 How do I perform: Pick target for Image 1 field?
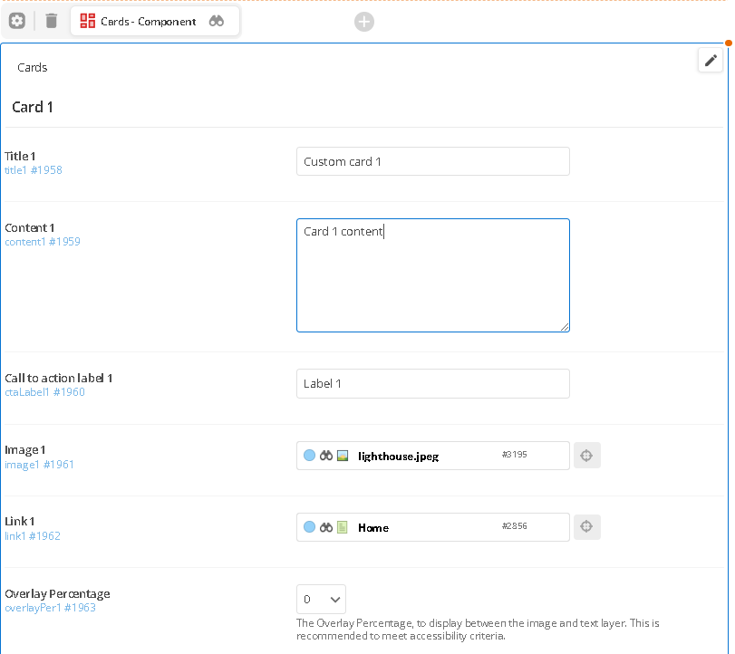pyautogui.click(x=586, y=456)
